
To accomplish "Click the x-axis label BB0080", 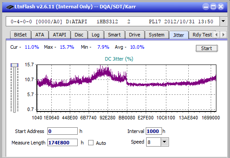I will (x=127, y=118).
